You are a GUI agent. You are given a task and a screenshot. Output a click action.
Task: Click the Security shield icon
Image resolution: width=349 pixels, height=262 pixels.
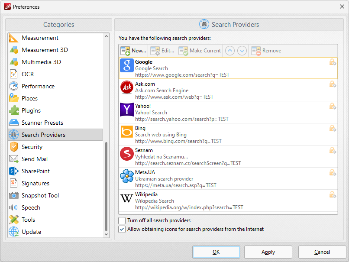coord(13,147)
